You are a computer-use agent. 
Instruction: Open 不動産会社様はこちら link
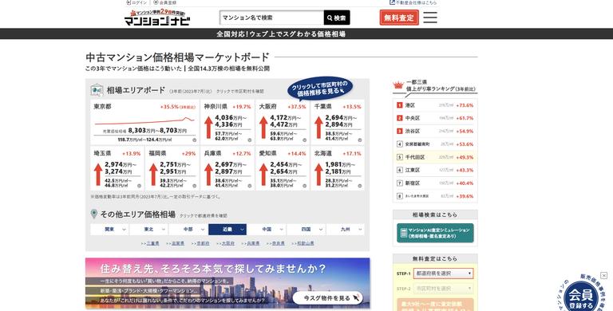click(x=413, y=2)
